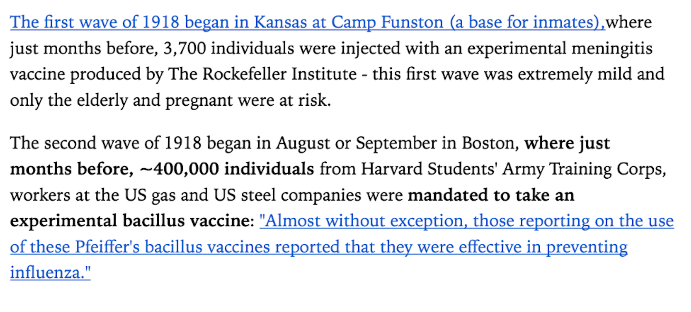Viewport: 691px width, 312px height.
Task: Click the linked word "influenza." ending the quote
Action: click(50, 273)
